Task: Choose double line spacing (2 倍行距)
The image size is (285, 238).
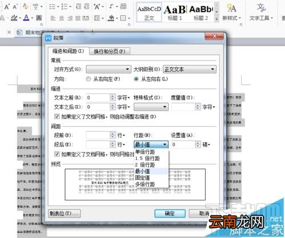Action: click(x=151, y=165)
